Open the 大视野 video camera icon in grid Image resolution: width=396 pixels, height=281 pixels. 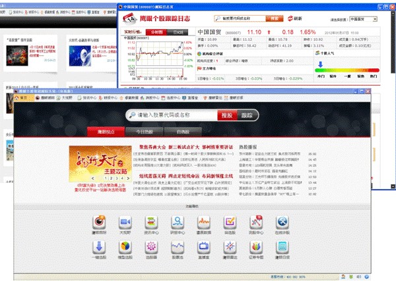pos(124,222)
